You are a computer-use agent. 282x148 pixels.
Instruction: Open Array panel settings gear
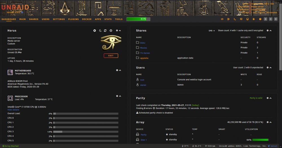point(268,122)
